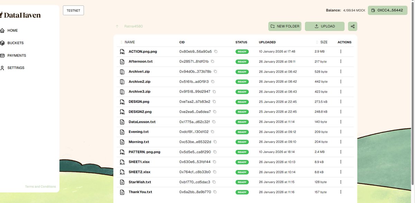Viewport: 415px width, 203px height.
Task: Click the TESTNET button
Action: 73,10
